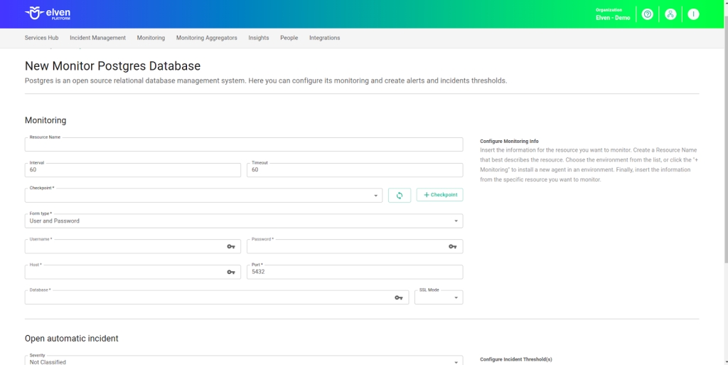Click the Services Hub link
The image size is (728, 365).
click(41, 38)
